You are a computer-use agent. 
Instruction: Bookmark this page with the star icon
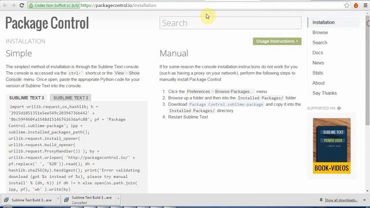click(x=346, y=5)
